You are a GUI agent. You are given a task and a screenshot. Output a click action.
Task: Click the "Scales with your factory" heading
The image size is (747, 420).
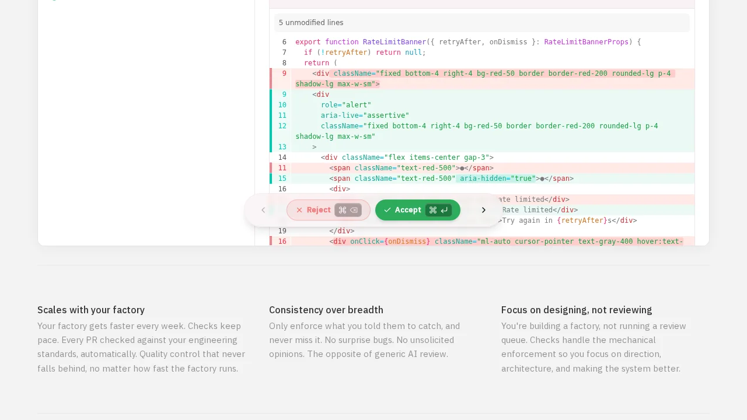tap(91, 310)
